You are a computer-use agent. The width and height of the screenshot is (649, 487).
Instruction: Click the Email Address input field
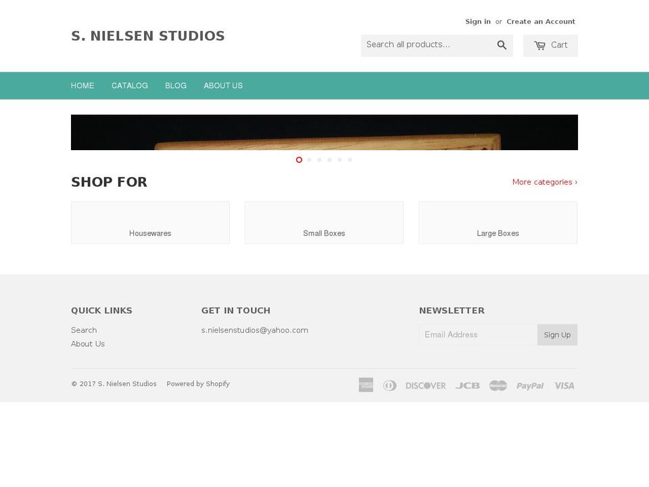(478, 334)
